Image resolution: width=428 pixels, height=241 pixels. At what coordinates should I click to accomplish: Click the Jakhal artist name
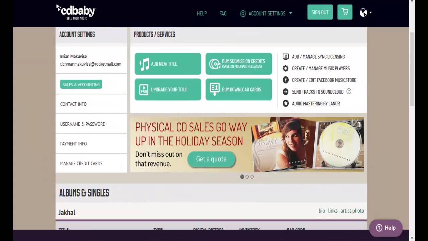click(67, 212)
